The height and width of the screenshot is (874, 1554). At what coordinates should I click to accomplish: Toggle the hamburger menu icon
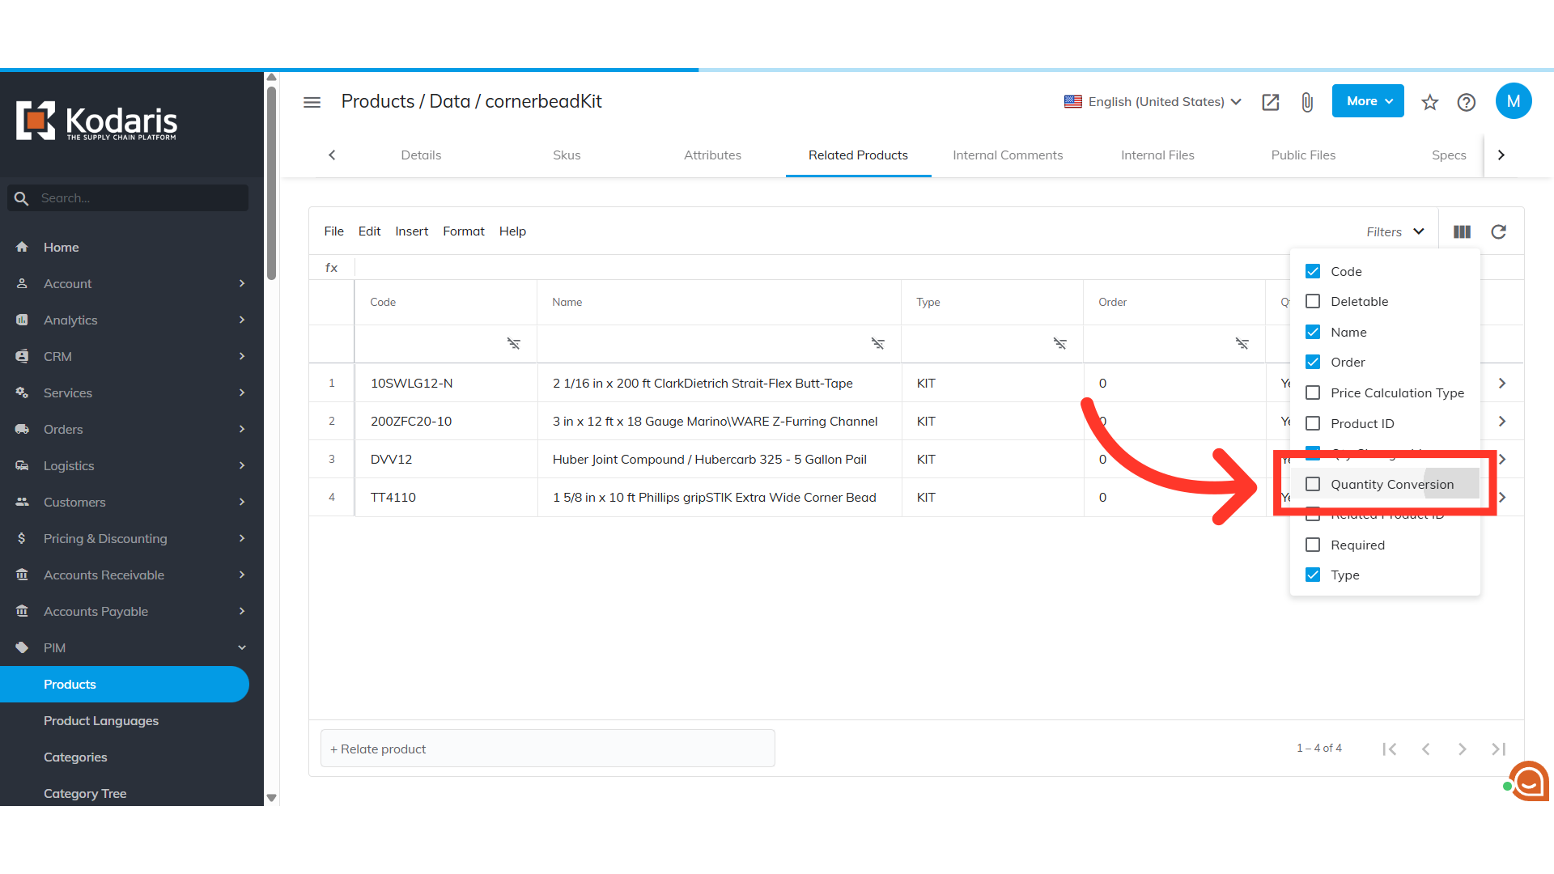coord(312,102)
